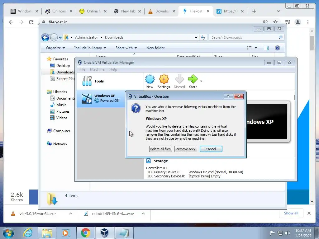Click Show all downloads
The height and width of the screenshot is (239, 319).
point(291,213)
